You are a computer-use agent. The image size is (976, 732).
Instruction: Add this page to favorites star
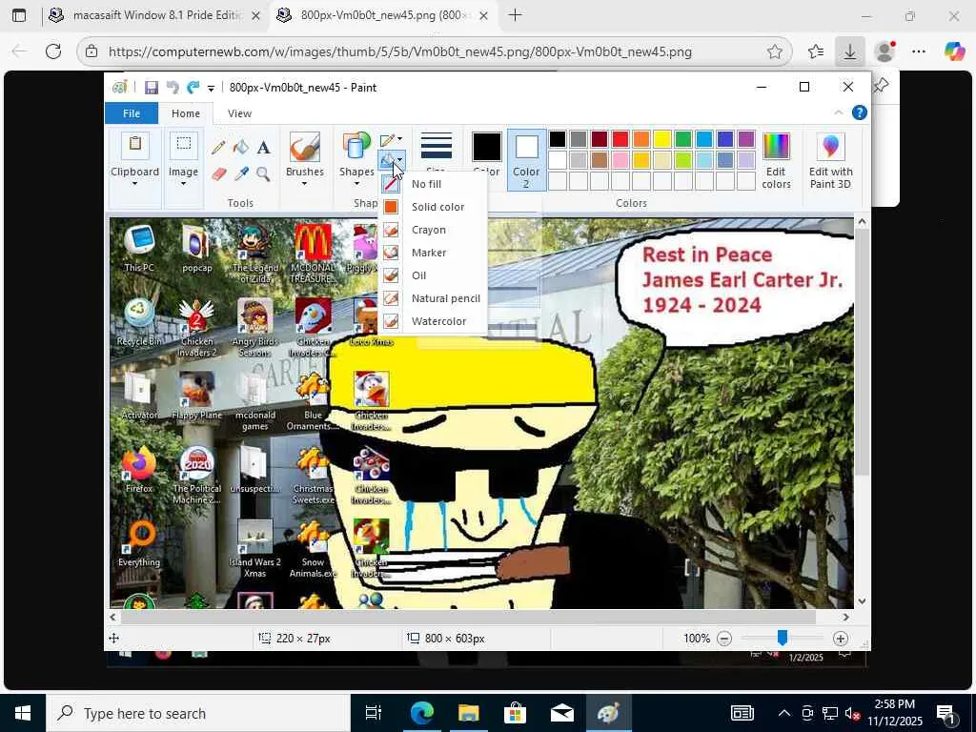coord(774,51)
